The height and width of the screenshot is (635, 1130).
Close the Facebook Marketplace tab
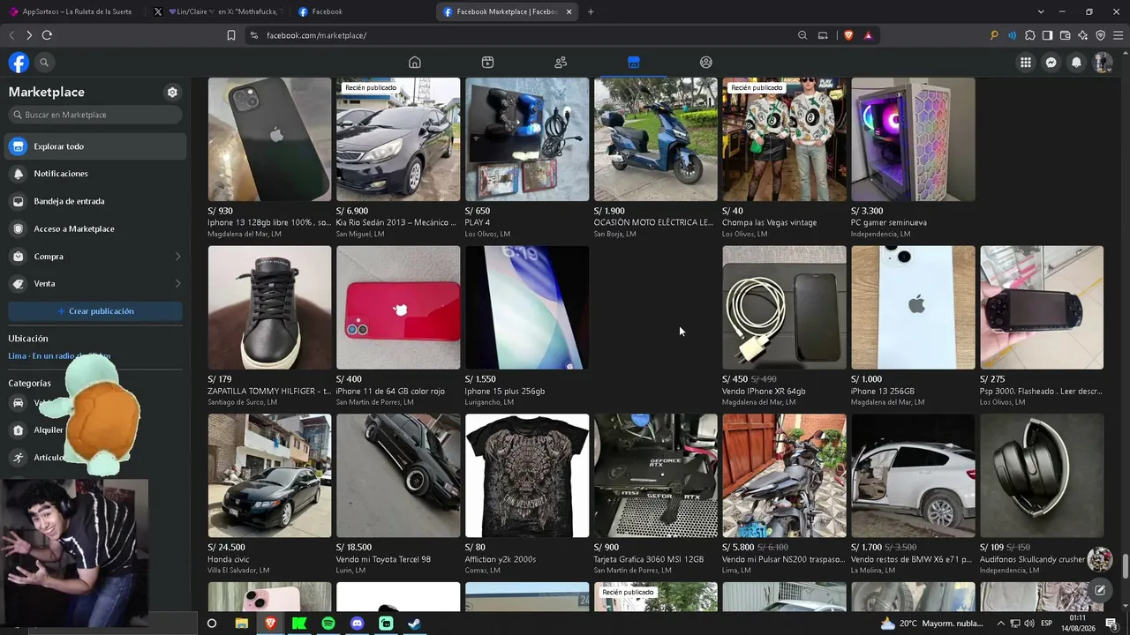click(569, 11)
